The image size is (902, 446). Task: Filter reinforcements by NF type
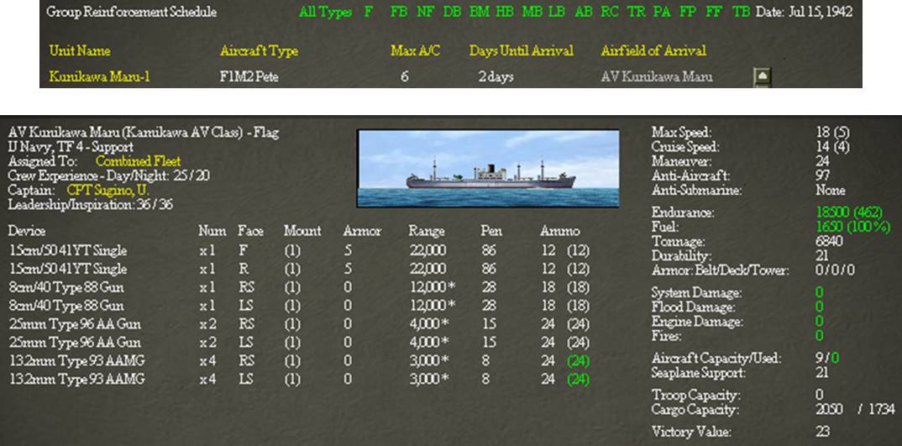click(425, 12)
